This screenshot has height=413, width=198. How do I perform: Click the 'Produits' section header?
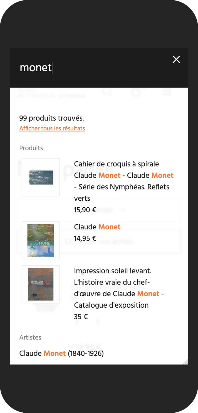click(x=31, y=148)
